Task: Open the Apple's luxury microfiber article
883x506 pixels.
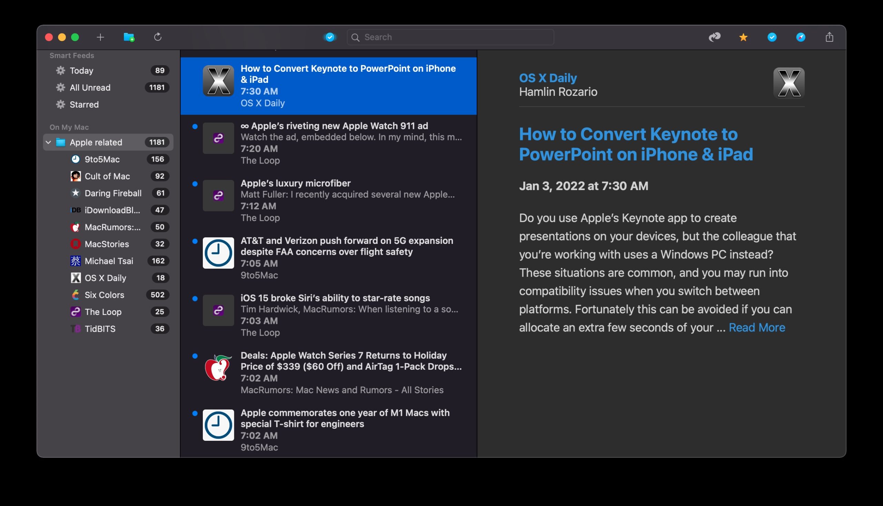Action: pos(328,200)
